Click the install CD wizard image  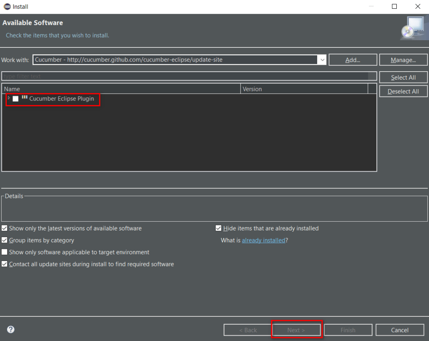413,28
